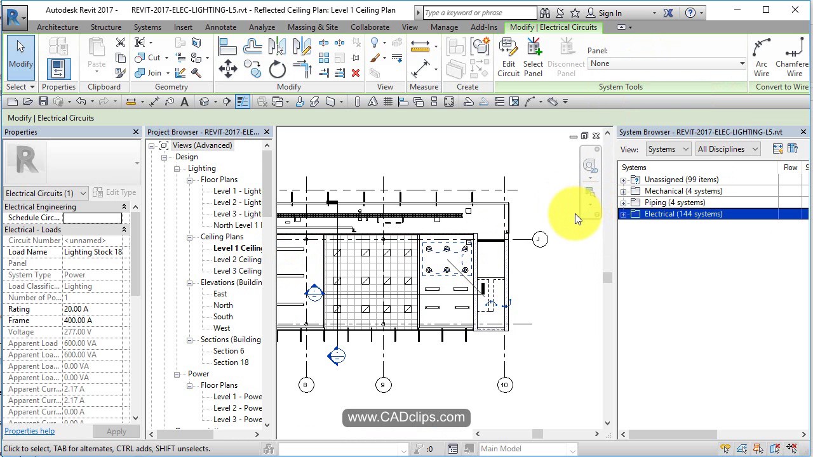The height and width of the screenshot is (457, 813).
Task: Toggle Select Pinned Elements on the status bar
Action: pyautogui.click(x=758, y=449)
